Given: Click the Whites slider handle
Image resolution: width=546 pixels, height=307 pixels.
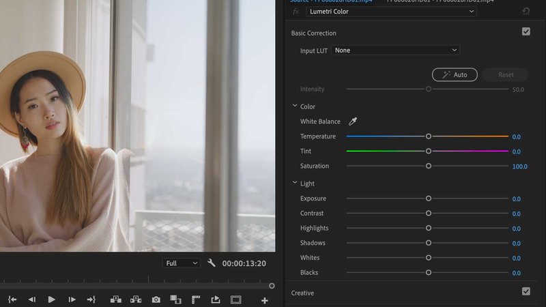Looking at the screenshot, I should point(429,258).
